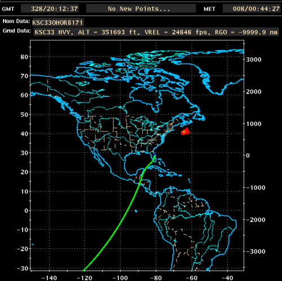
Task: Click the longitude axis label -140
Action: [49, 278]
